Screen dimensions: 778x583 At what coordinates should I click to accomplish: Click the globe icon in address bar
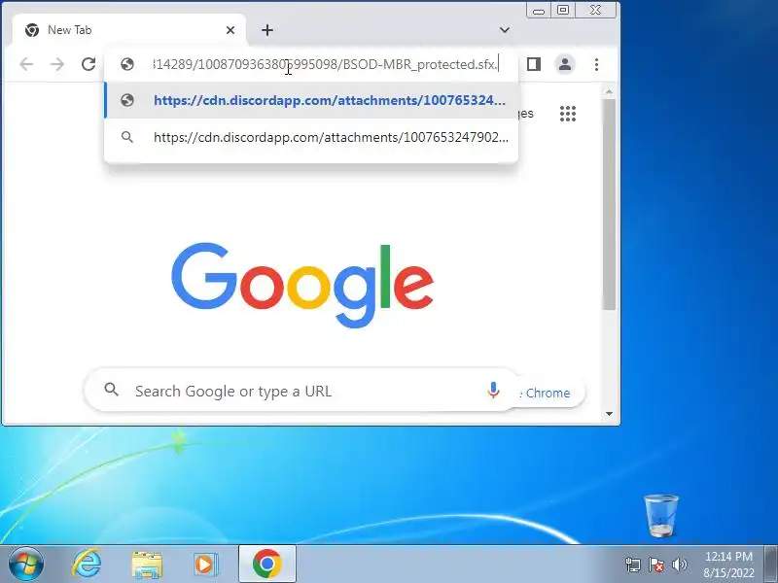pos(127,64)
